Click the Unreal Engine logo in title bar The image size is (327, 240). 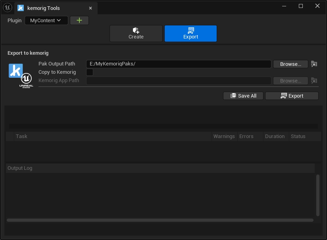[8, 8]
